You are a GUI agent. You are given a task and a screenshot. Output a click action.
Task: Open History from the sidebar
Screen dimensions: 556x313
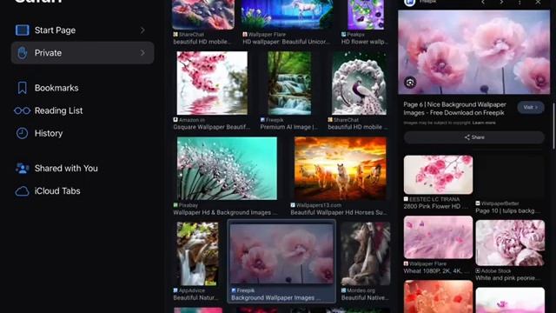49,133
